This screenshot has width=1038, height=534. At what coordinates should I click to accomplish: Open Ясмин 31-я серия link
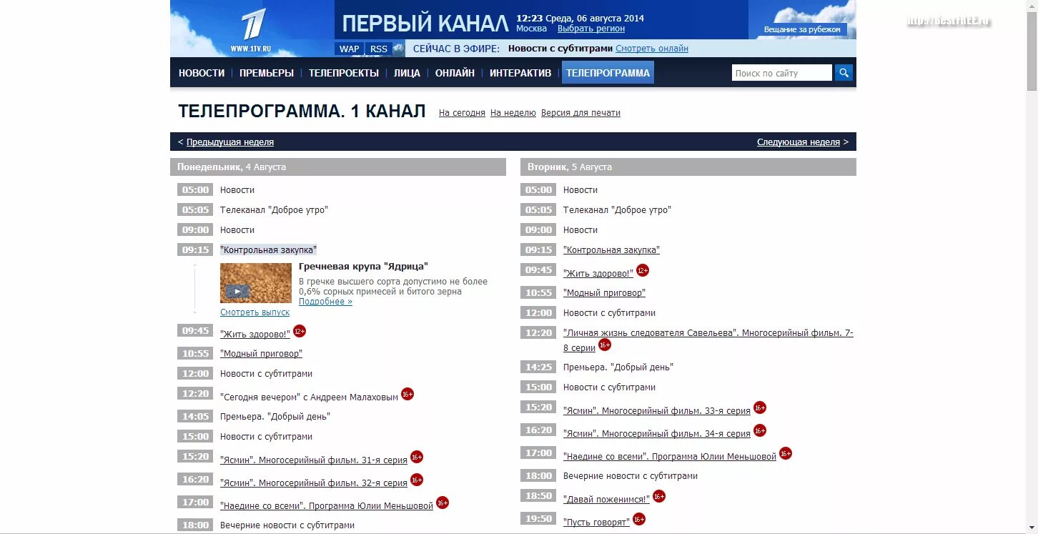coord(314,460)
